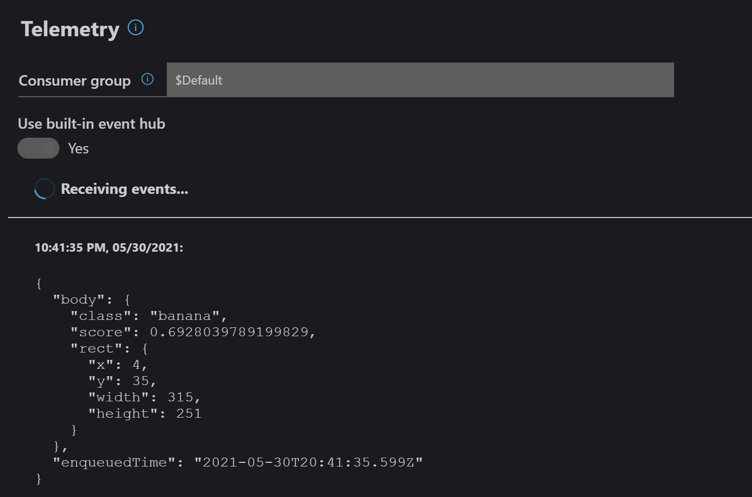Click the "rect" key in the JSON
Viewport: 752px width, 497px height.
[96, 348]
